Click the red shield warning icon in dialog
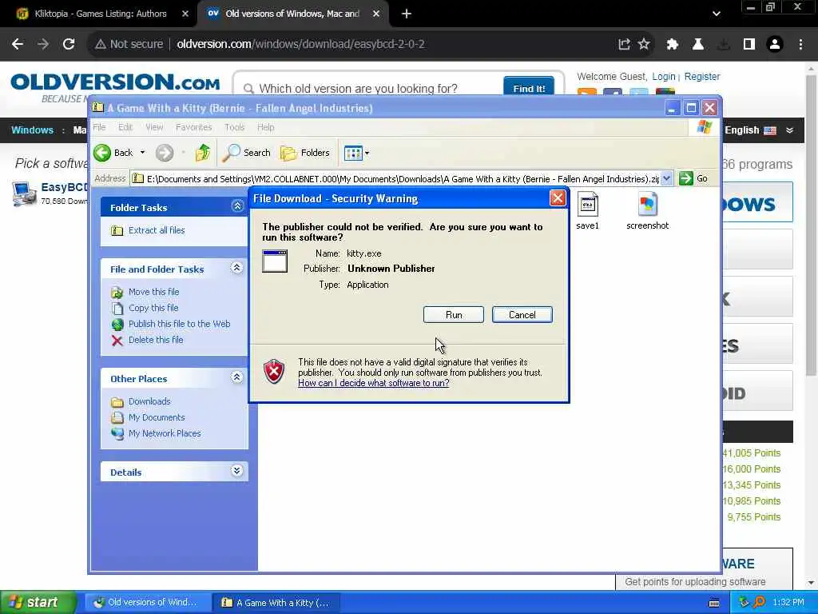818x614 pixels. tap(274, 371)
